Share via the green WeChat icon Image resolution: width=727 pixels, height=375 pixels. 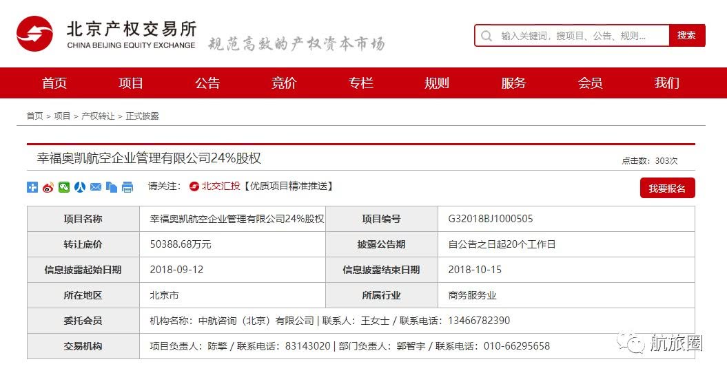click(x=64, y=187)
